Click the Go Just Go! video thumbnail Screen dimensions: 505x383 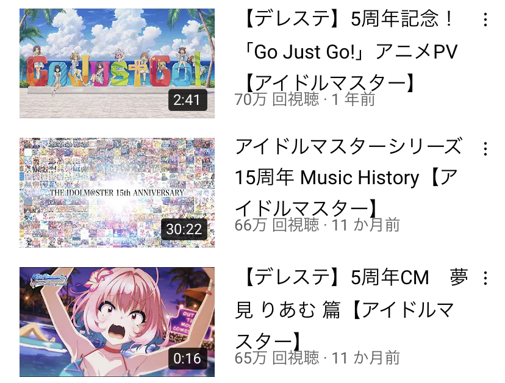117,63
